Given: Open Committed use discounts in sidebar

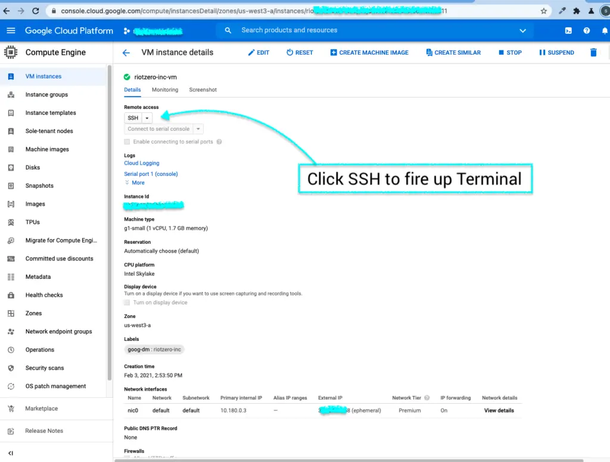Looking at the screenshot, I should [59, 259].
